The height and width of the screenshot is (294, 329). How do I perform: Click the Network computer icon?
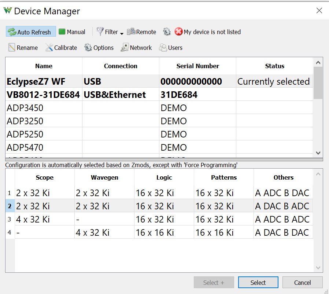tap(125, 47)
